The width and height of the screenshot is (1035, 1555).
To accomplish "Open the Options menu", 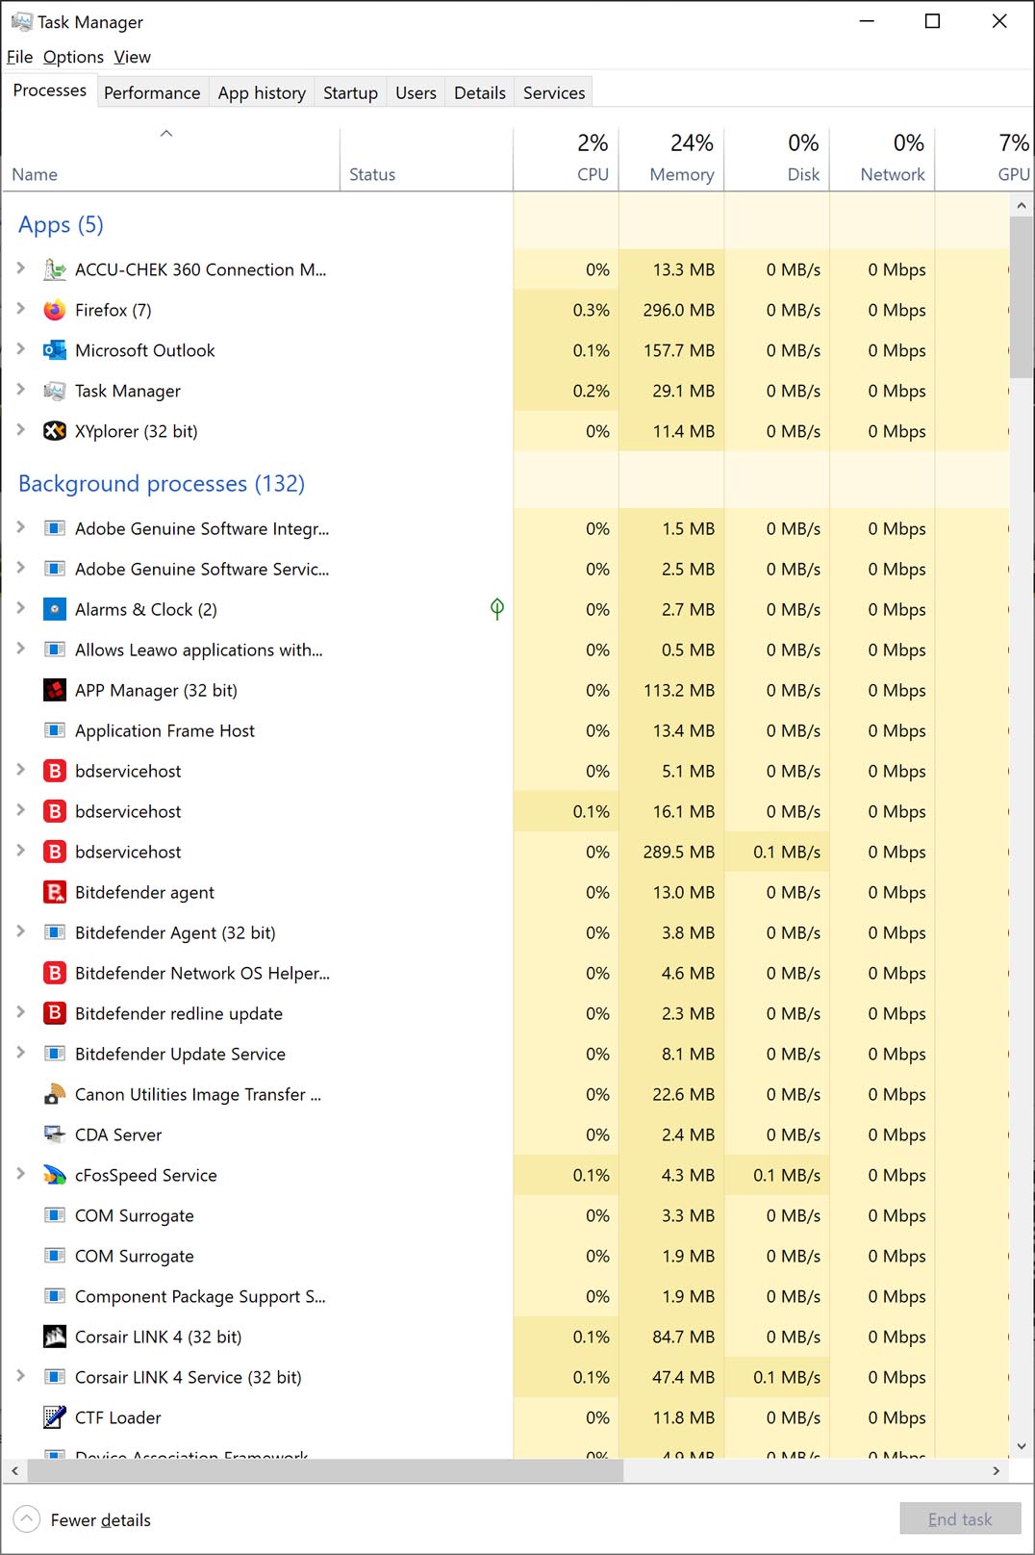I will [73, 57].
